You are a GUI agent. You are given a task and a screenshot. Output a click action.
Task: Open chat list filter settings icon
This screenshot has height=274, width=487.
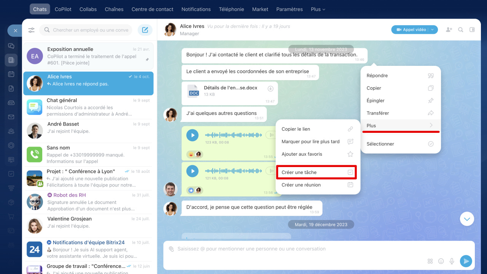(x=31, y=30)
